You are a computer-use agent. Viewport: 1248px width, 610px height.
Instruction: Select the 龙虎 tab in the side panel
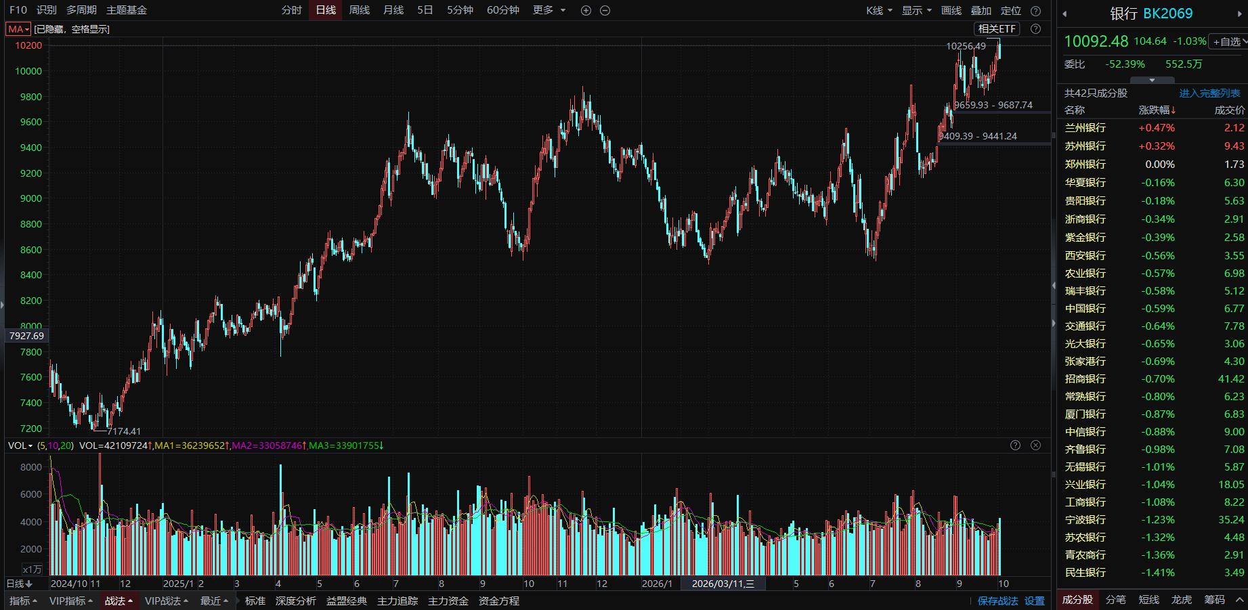[1182, 600]
